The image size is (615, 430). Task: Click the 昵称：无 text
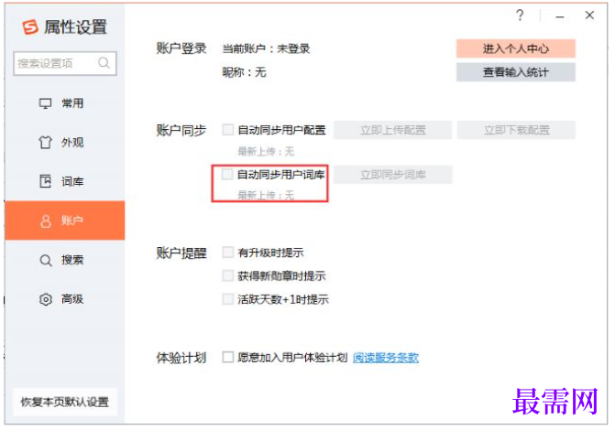(x=244, y=72)
